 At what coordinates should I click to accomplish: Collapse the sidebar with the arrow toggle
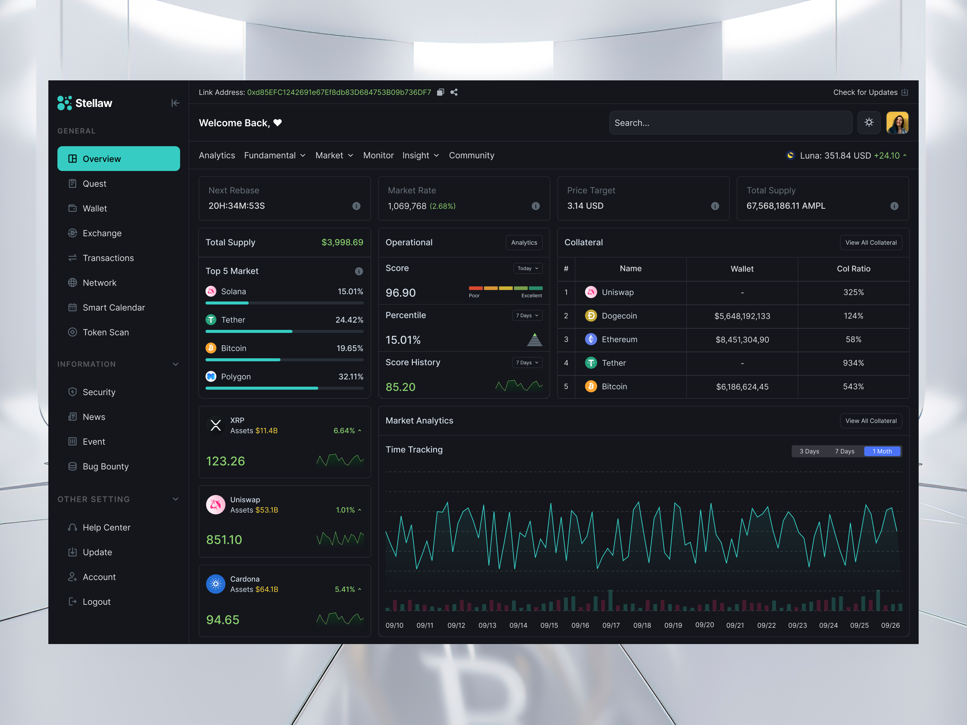point(175,103)
